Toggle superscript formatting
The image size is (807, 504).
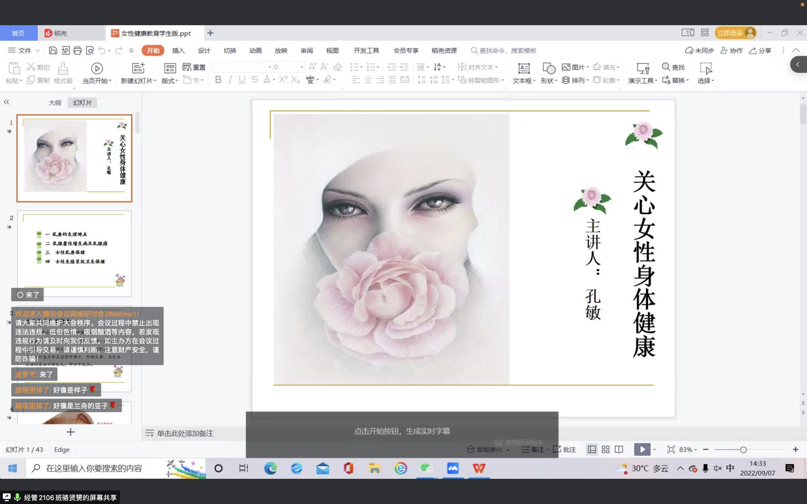[x=283, y=80]
